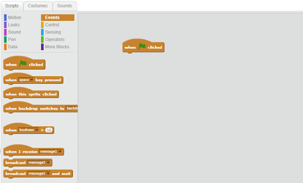Select the Events block category
Viewport: 303px width, 183px height.
click(x=58, y=17)
